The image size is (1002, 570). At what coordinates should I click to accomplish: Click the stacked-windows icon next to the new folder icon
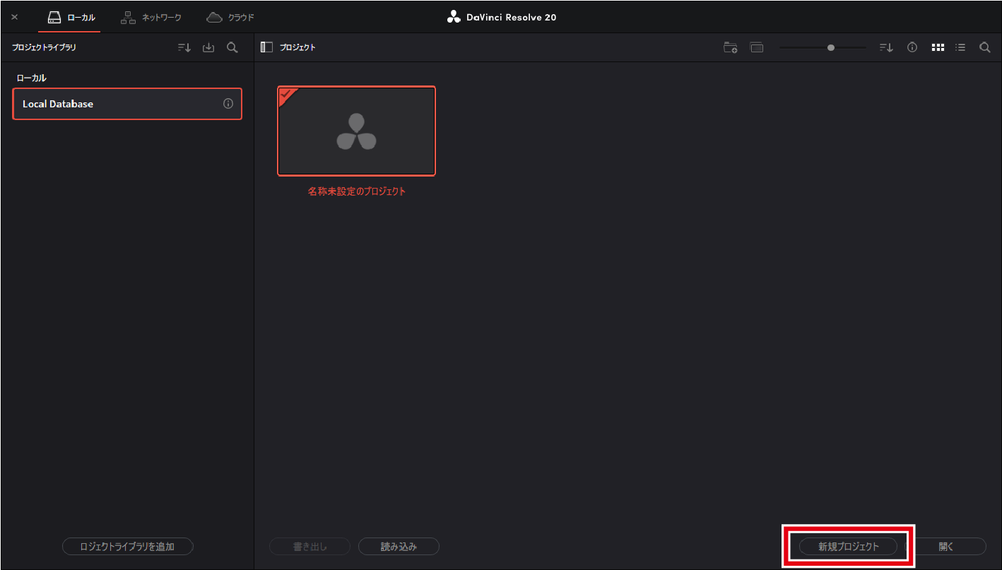point(757,47)
